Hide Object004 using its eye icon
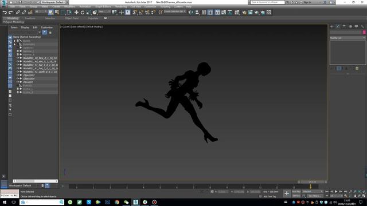 18,79
